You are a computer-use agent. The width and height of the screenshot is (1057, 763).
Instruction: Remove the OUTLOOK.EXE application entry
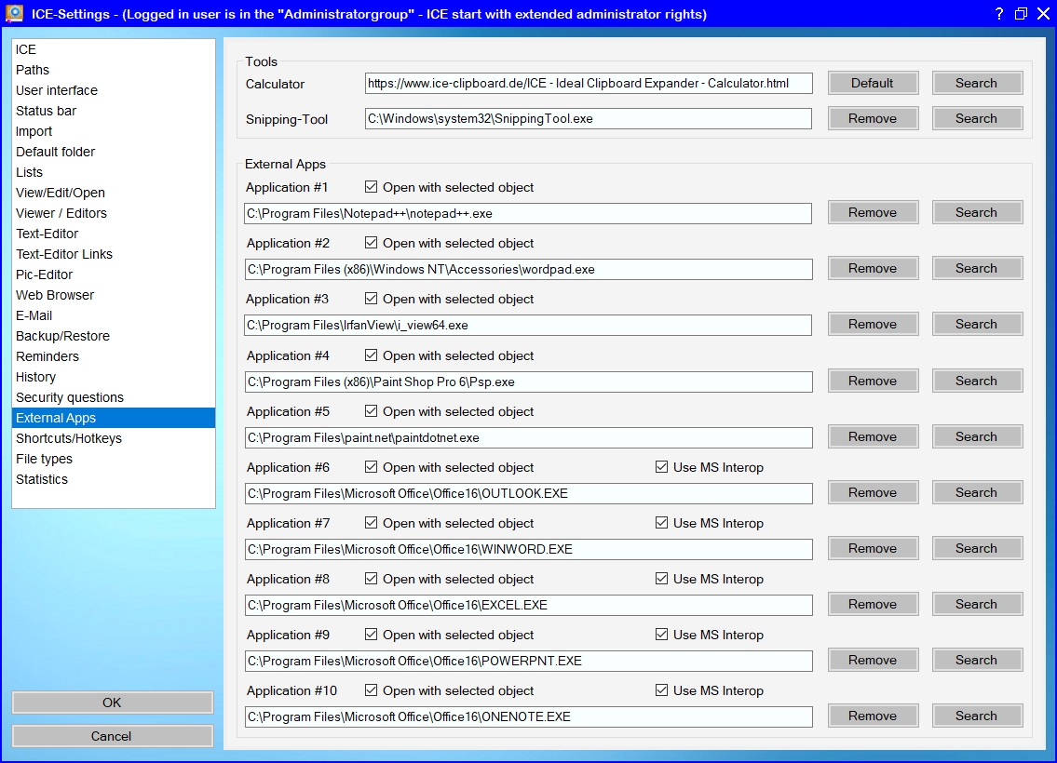(x=873, y=492)
